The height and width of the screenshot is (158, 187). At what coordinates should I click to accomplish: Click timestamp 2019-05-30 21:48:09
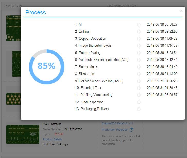click(162, 74)
